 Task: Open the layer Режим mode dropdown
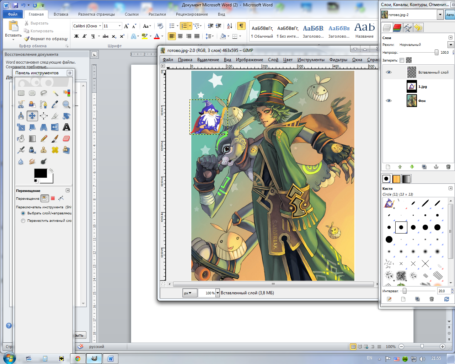coord(451,45)
